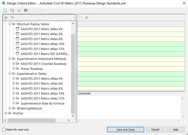Select the AASHTO 2011 Crowned Roadway item

tap(44, 64)
